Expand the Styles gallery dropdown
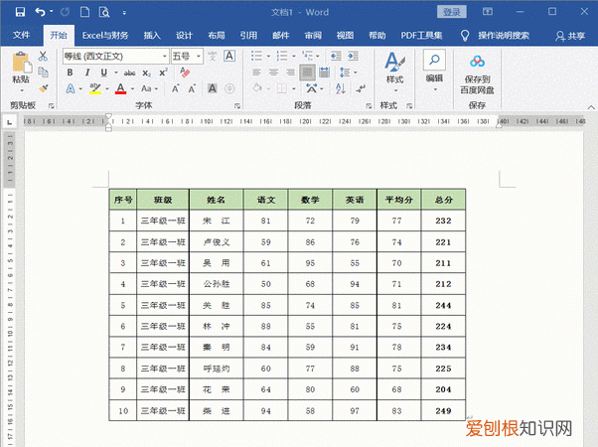Viewport: 598px width, 447px height. point(396,90)
